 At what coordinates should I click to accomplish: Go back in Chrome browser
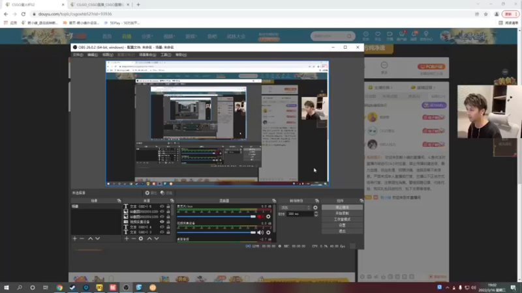coord(6,14)
